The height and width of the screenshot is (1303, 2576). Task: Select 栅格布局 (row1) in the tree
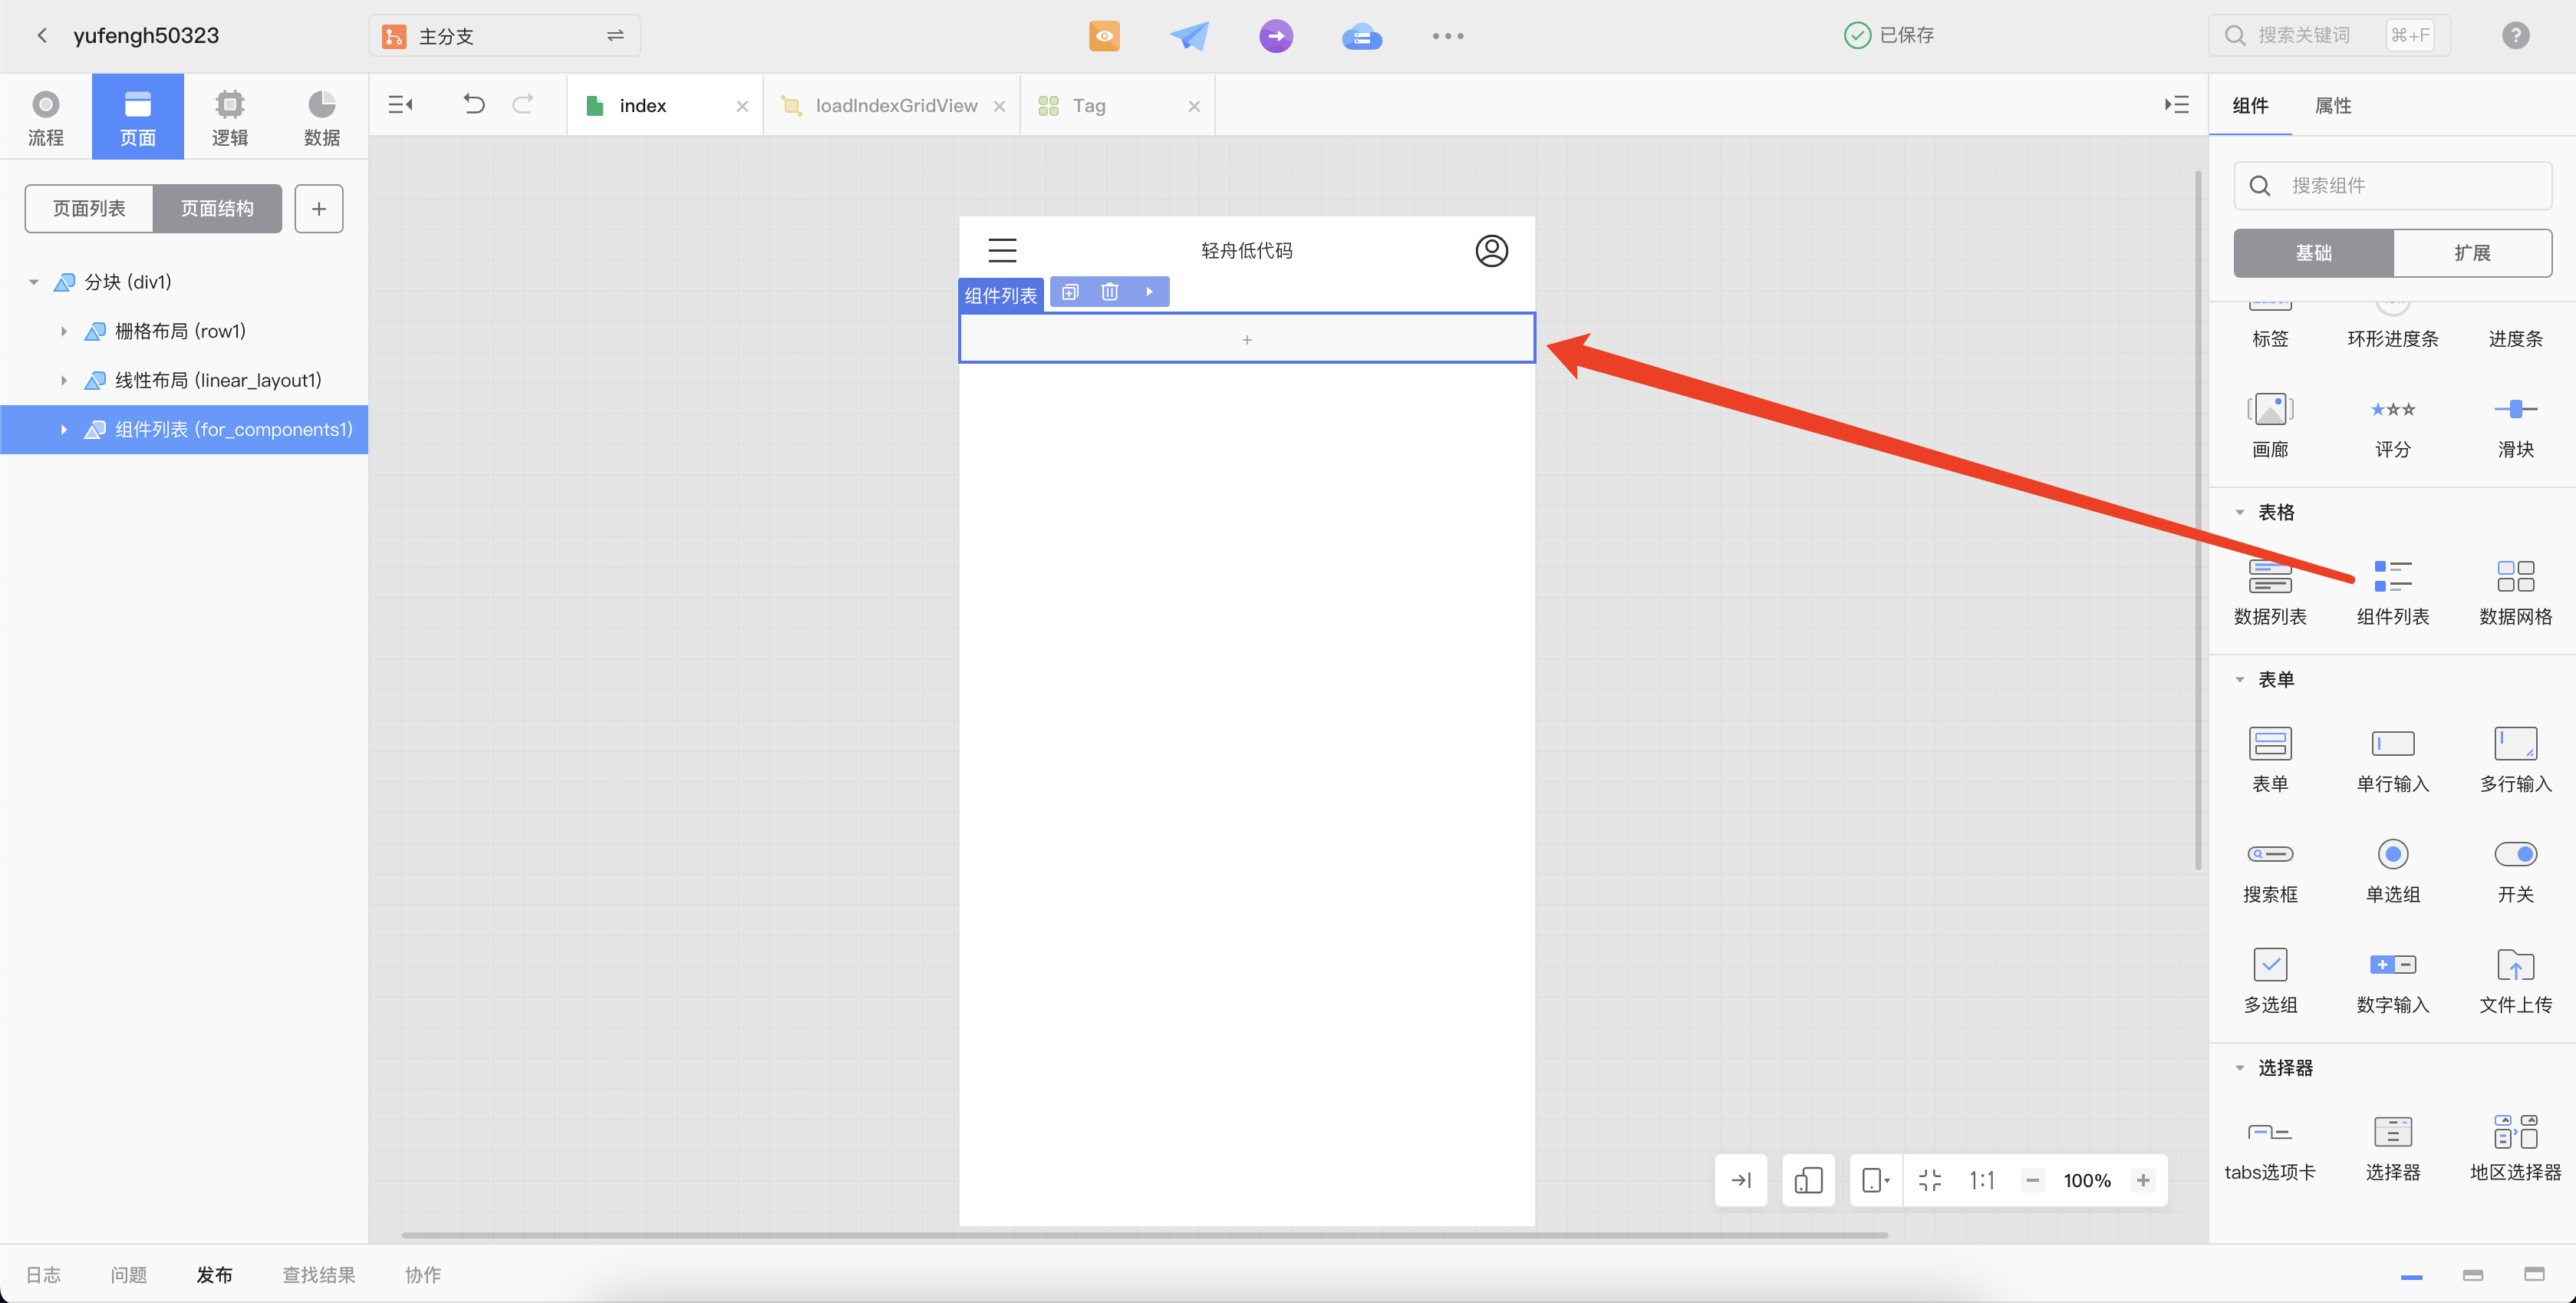(x=180, y=331)
